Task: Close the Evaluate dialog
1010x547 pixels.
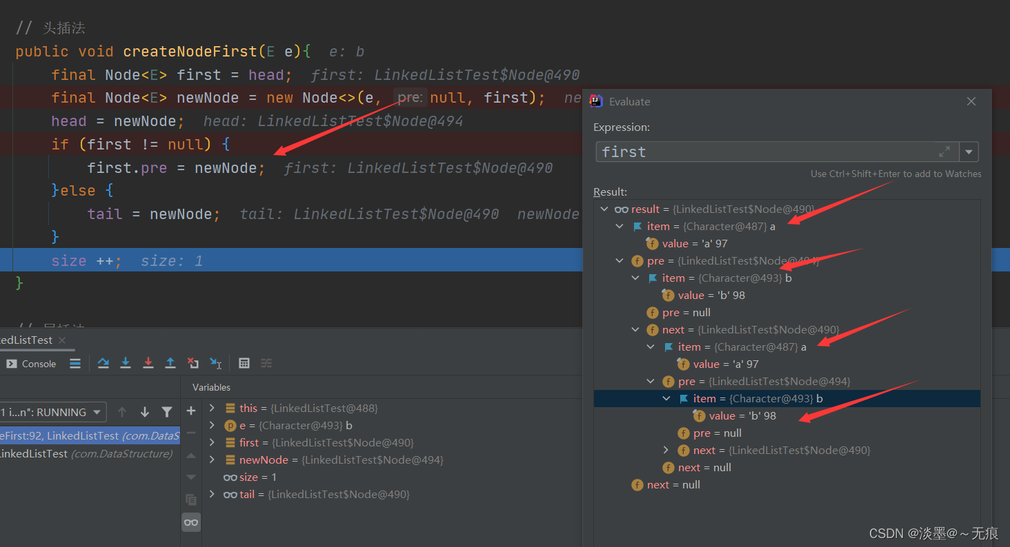Action: tap(971, 101)
